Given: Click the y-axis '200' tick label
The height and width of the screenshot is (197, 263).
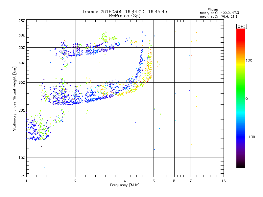Looking at the screenshot, I should click(22, 110).
